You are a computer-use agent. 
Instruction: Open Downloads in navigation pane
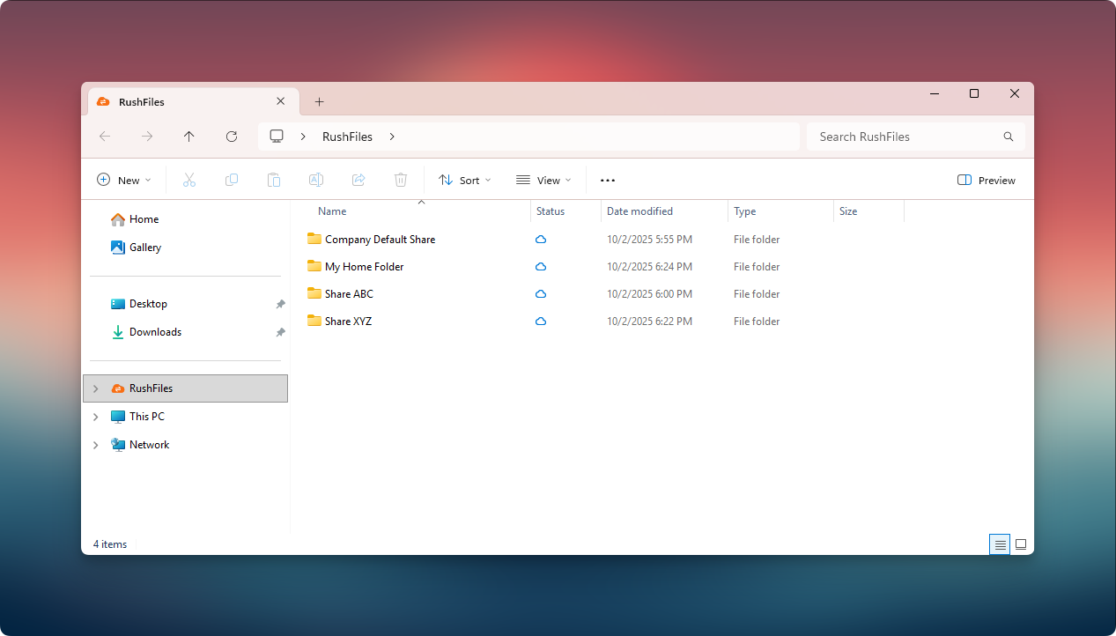(155, 332)
